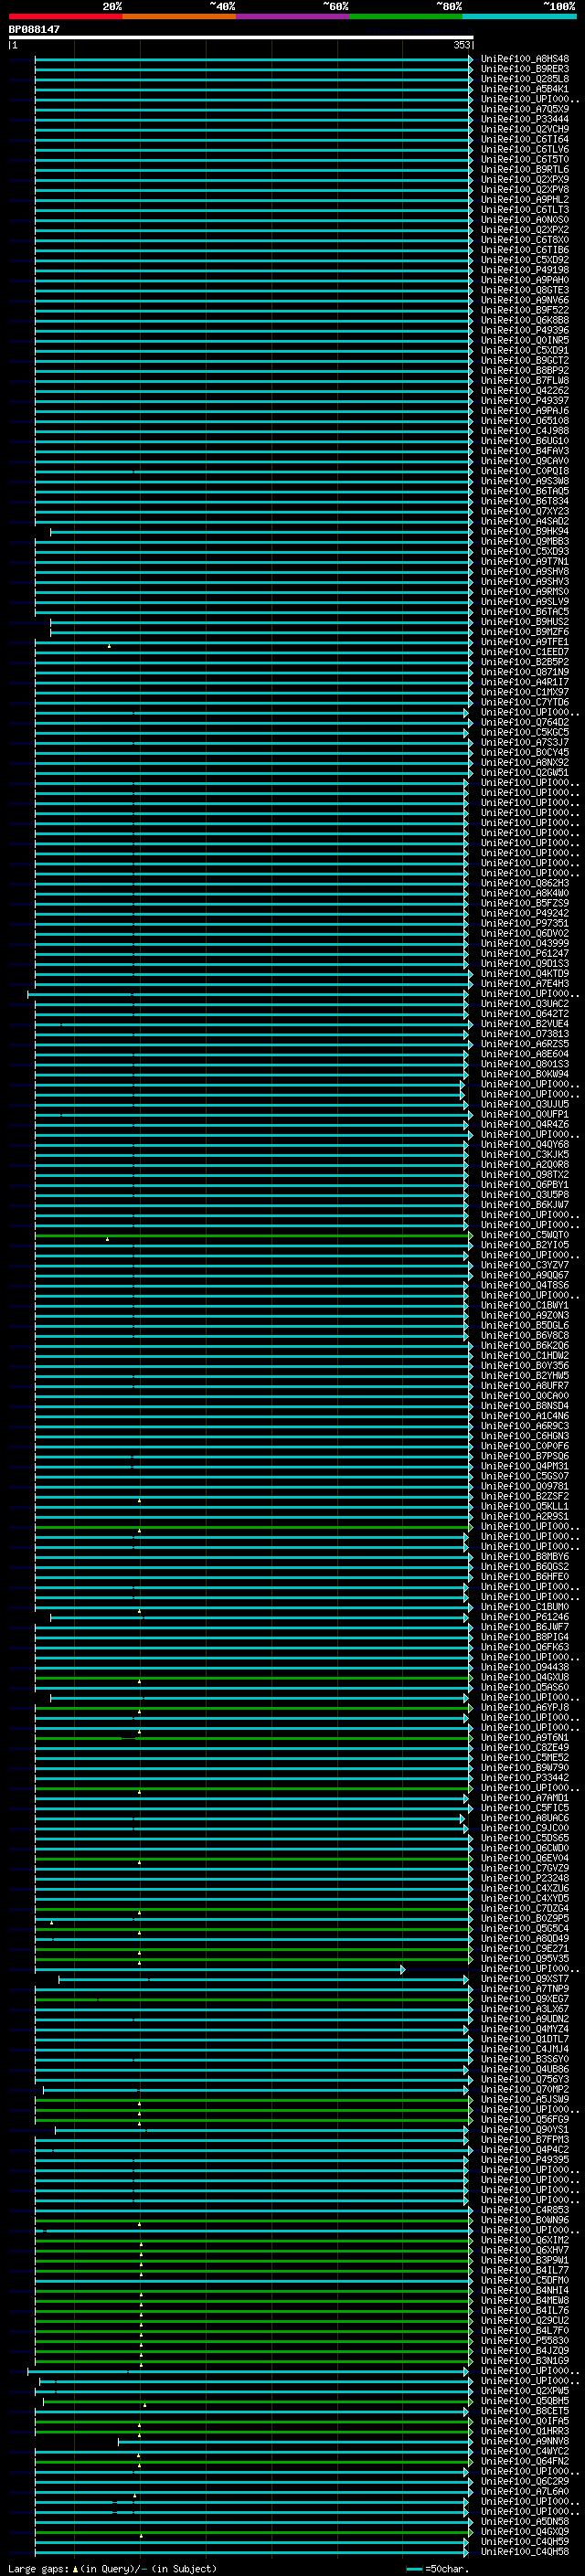Image resolution: width=585 pixels, height=2576 pixels.
Task: Click the orange ~40% identity color band
Action: pos(179,16)
